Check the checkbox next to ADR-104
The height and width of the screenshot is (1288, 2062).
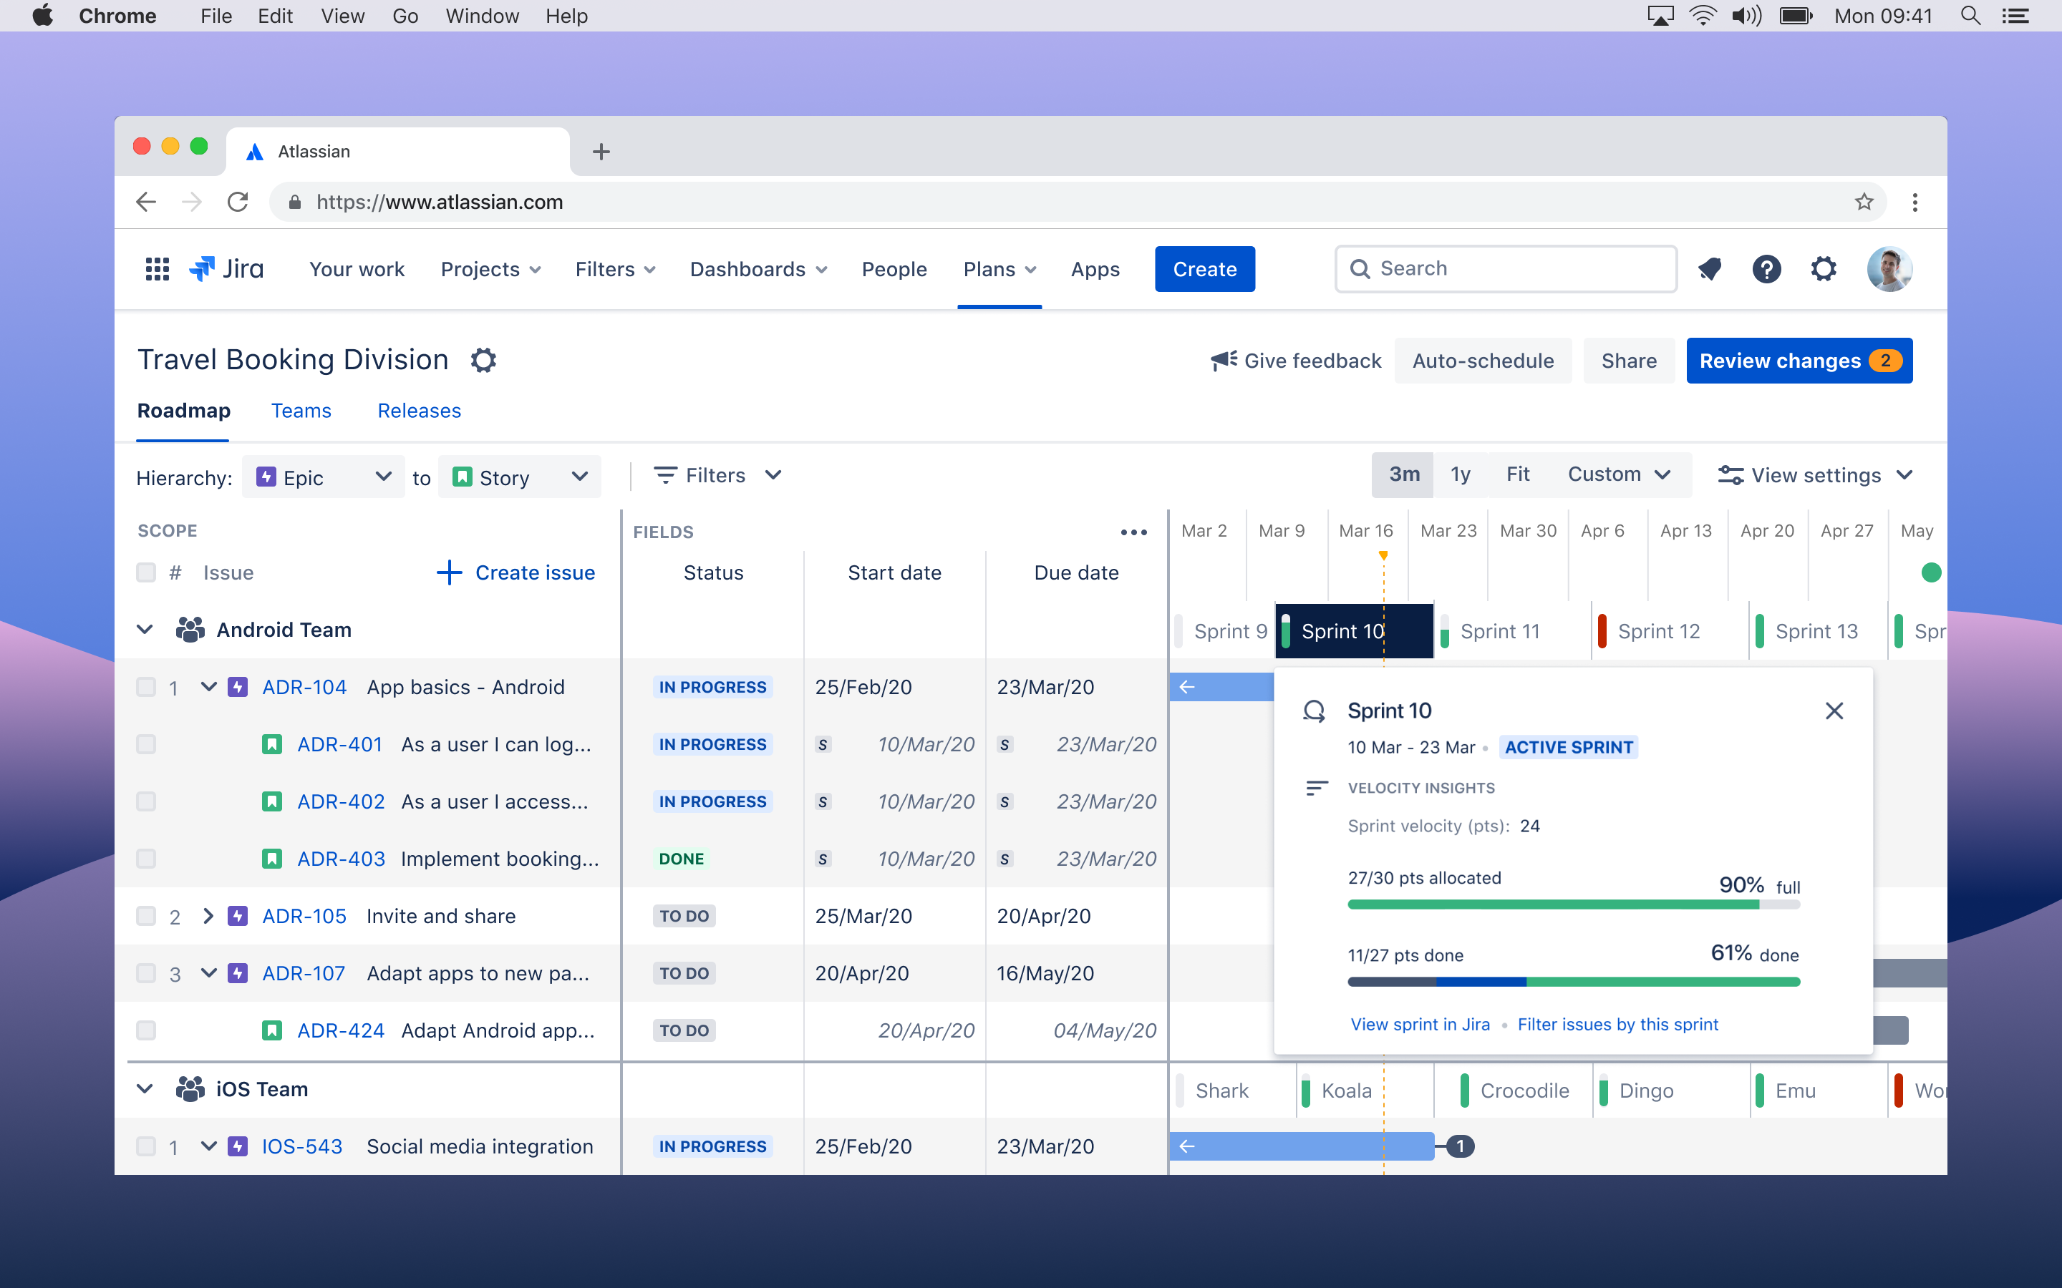146,687
